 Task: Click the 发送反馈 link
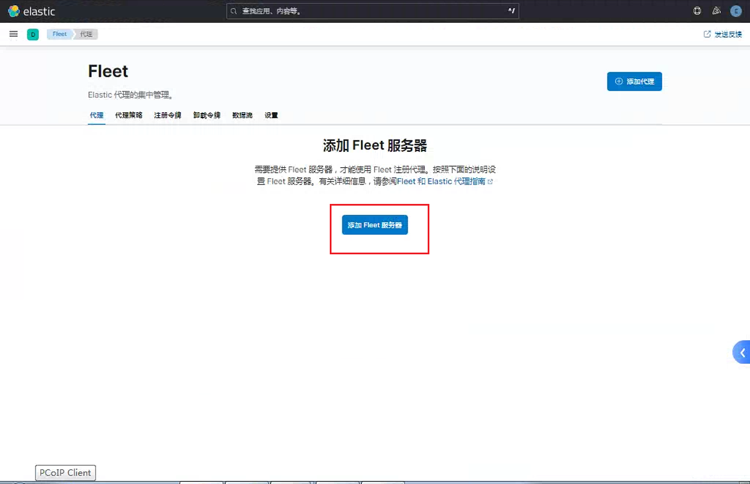(723, 34)
